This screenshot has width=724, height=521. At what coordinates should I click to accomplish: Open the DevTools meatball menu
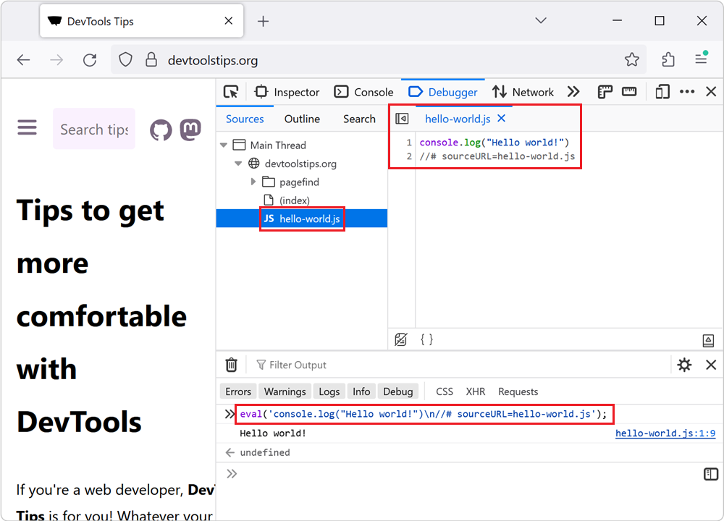click(686, 92)
